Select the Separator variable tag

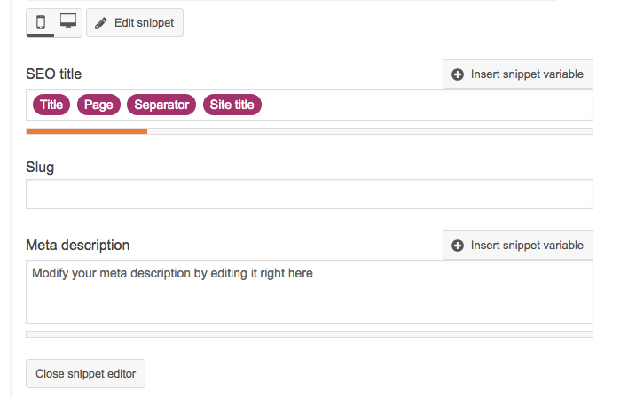161,105
